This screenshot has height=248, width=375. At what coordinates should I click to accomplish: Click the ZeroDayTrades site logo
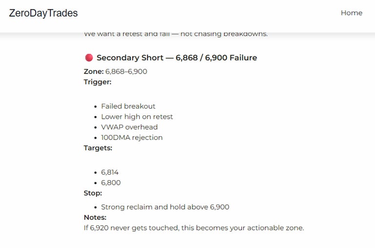click(x=43, y=13)
